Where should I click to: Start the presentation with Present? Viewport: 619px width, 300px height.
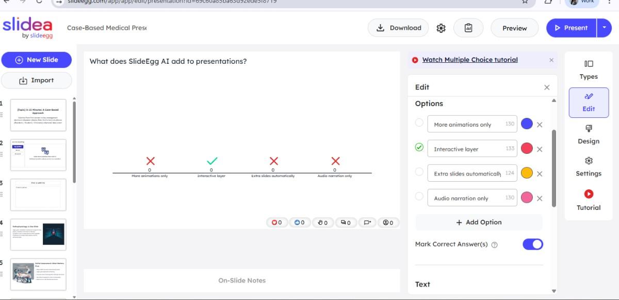[571, 28]
